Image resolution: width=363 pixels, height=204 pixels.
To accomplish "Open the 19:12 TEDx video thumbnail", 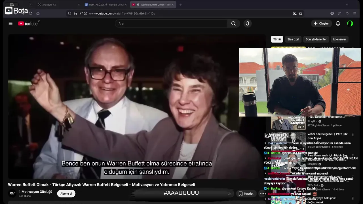I will 288,184.
